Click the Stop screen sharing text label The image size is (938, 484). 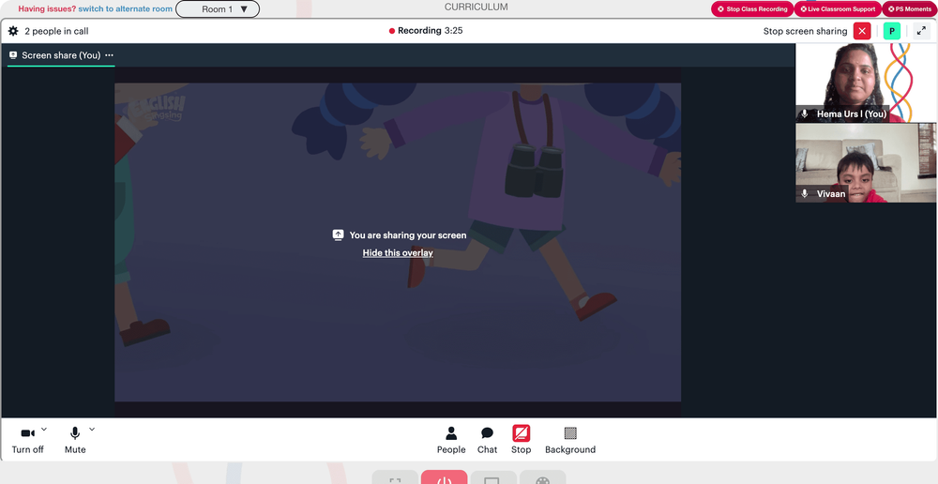(x=805, y=31)
